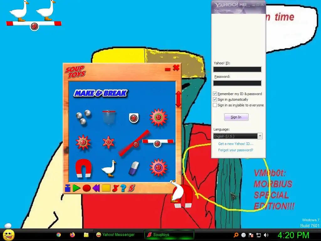Open the Forgot your password? link
Viewport: 321px width, 241px height.
tap(236, 150)
